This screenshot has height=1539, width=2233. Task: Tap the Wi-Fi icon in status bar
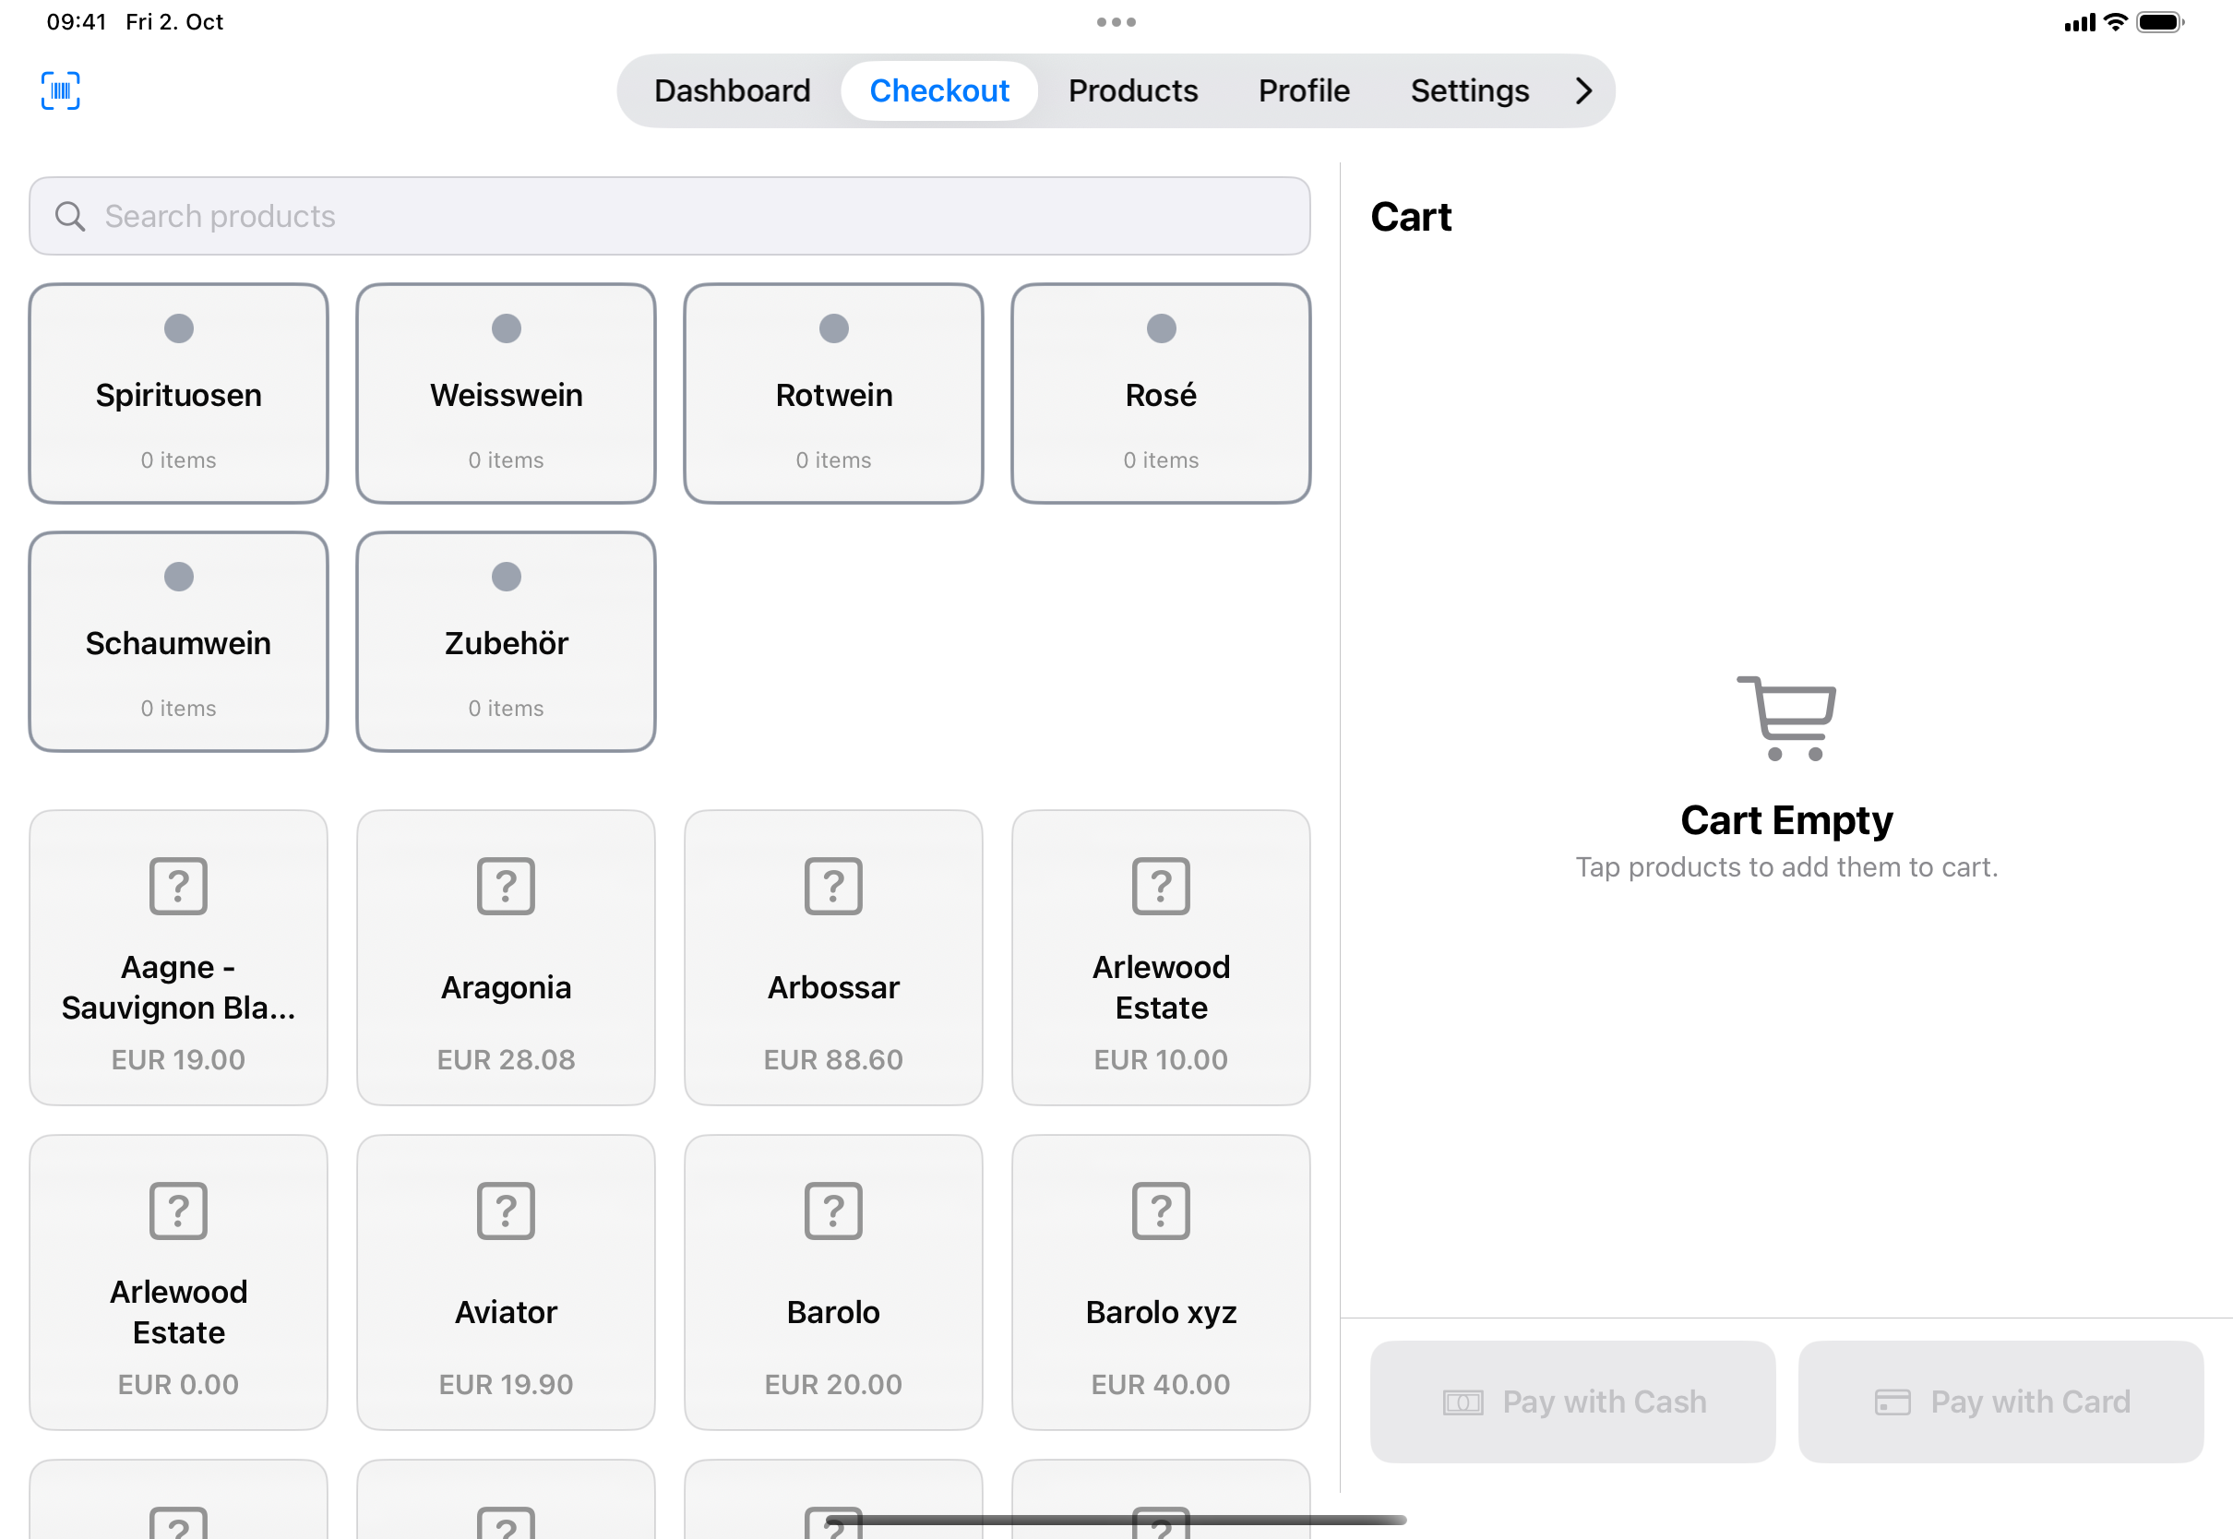pyautogui.click(x=2116, y=22)
